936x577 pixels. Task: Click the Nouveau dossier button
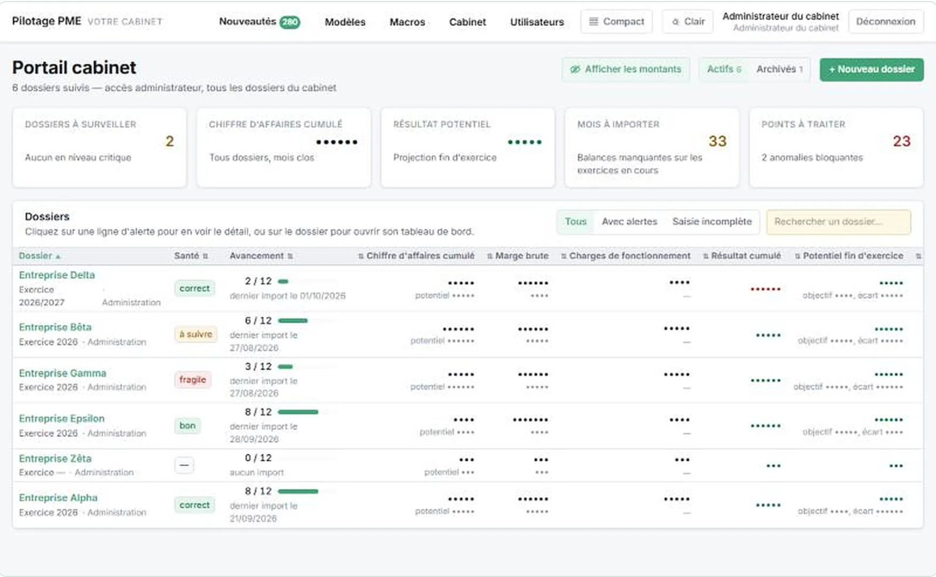[x=871, y=69]
